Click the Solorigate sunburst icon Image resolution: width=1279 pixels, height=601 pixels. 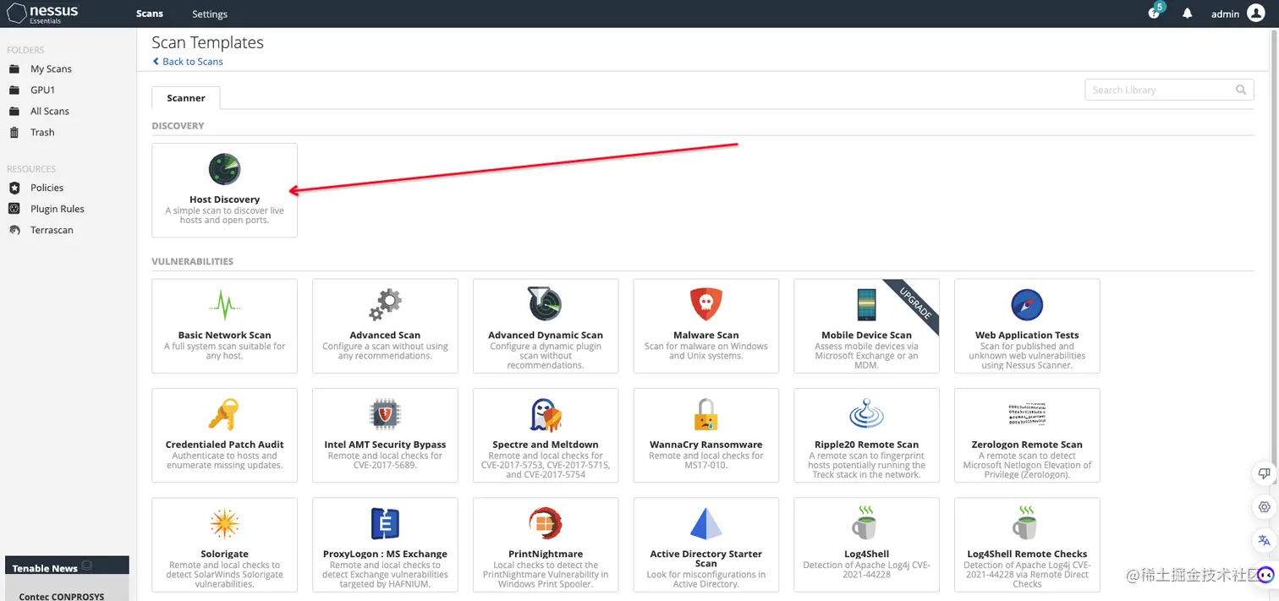pyautogui.click(x=225, y=524)
